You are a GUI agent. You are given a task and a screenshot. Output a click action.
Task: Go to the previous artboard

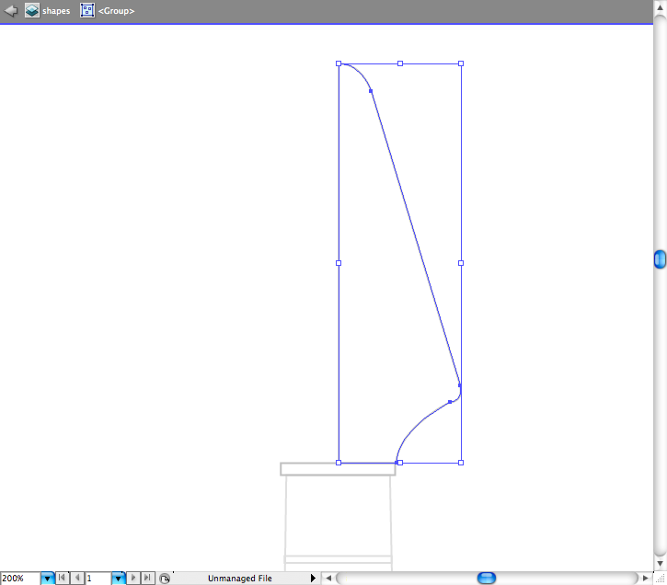(x=76, y=579)
